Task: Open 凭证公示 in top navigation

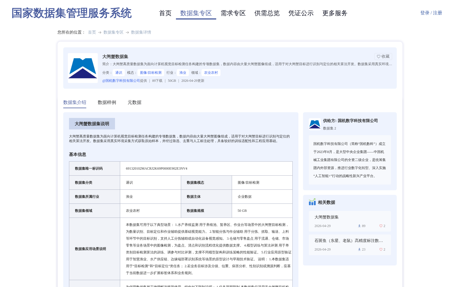Action: click(x=301, y=13)
